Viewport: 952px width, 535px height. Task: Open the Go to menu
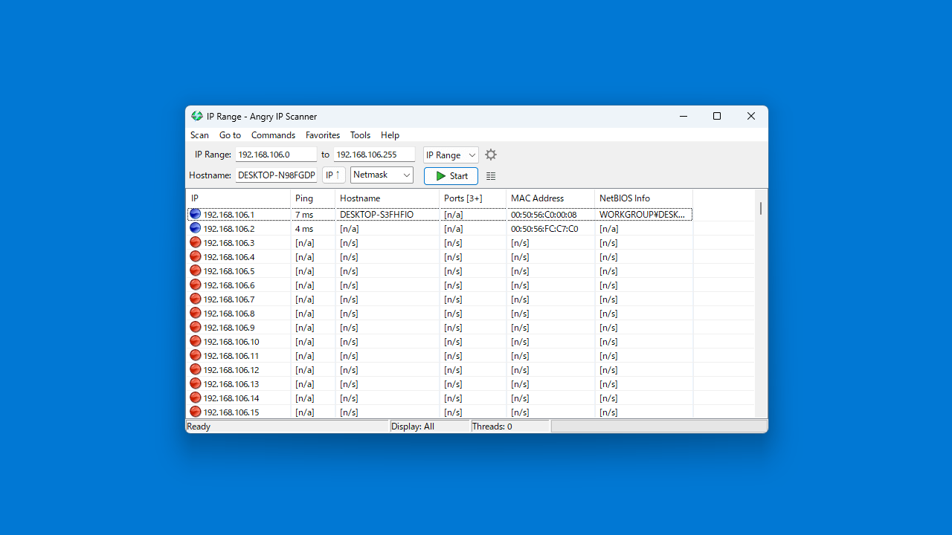point(230,135)
